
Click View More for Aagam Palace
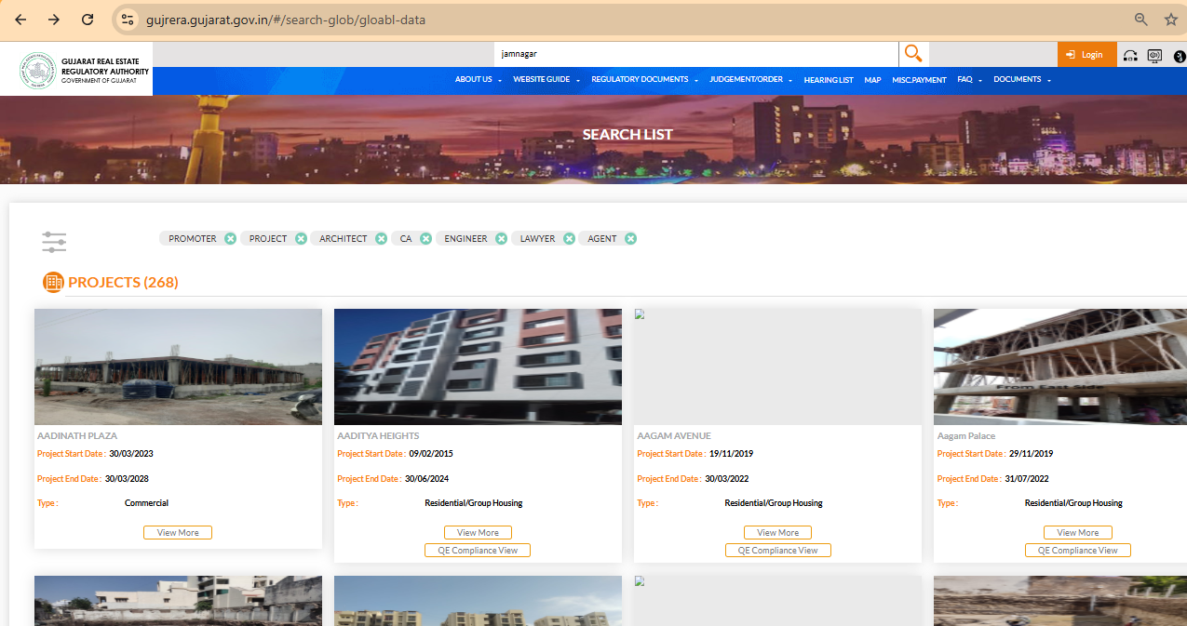[1077, 533]
